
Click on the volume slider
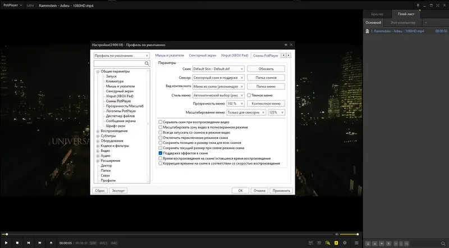[349, 234]
